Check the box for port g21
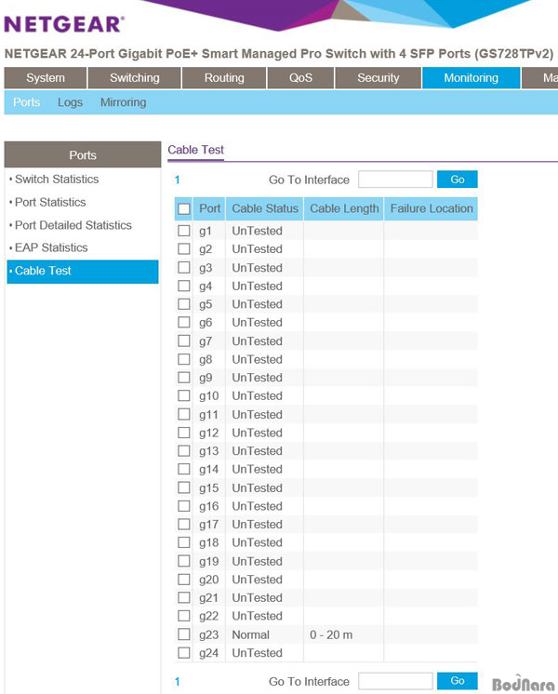The height and width of the screenshot is (694, 558). [x=183, y=597]
